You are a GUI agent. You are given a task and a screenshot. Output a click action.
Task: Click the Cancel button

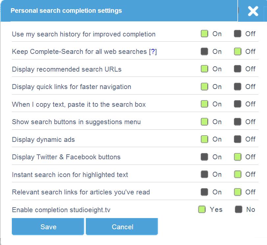[x=122, y=227]
